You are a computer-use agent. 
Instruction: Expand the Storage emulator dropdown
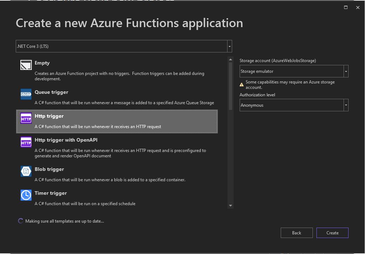[346, 71]
